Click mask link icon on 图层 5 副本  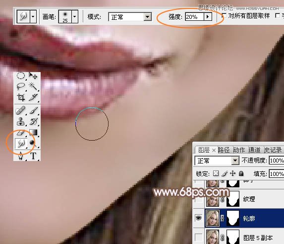pyautogui.click(x=223, y=237)
